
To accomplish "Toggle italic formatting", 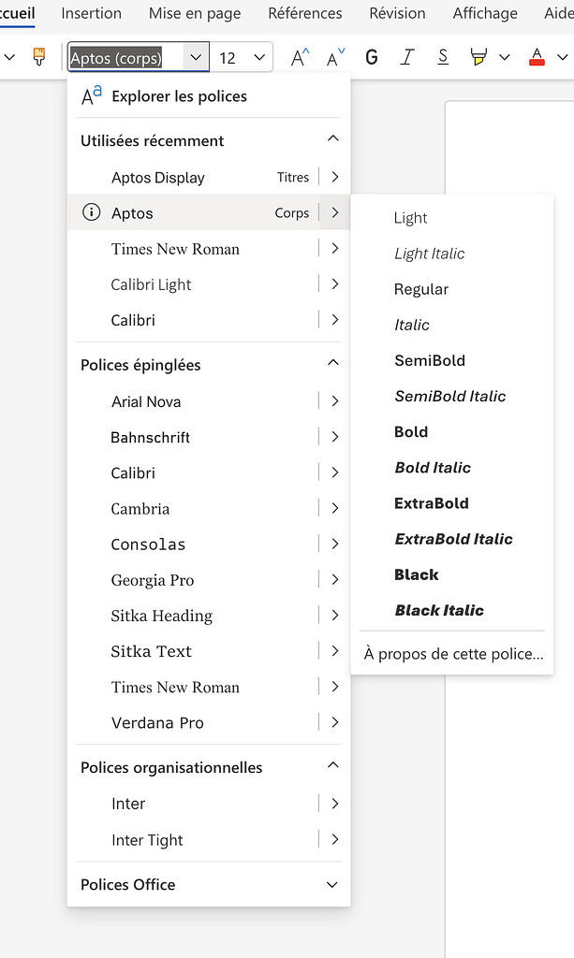I will coord(406,57).
